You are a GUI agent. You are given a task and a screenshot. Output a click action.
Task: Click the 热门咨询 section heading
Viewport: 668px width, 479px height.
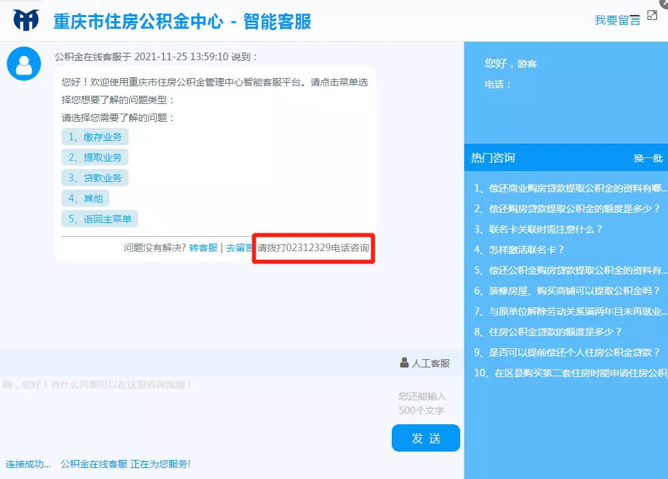click(x=493, y=158)
